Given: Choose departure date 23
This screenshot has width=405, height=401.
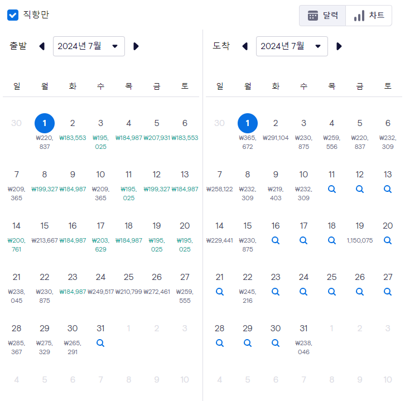Looking at the screenshot, I should [73, 277].
